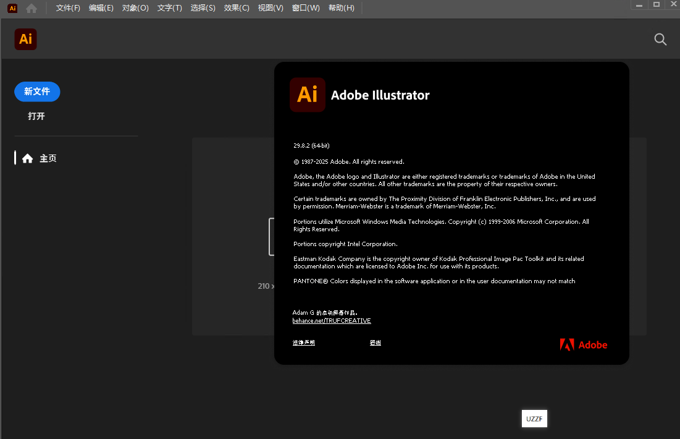Open the 选择(S) menu

point(203,8)
